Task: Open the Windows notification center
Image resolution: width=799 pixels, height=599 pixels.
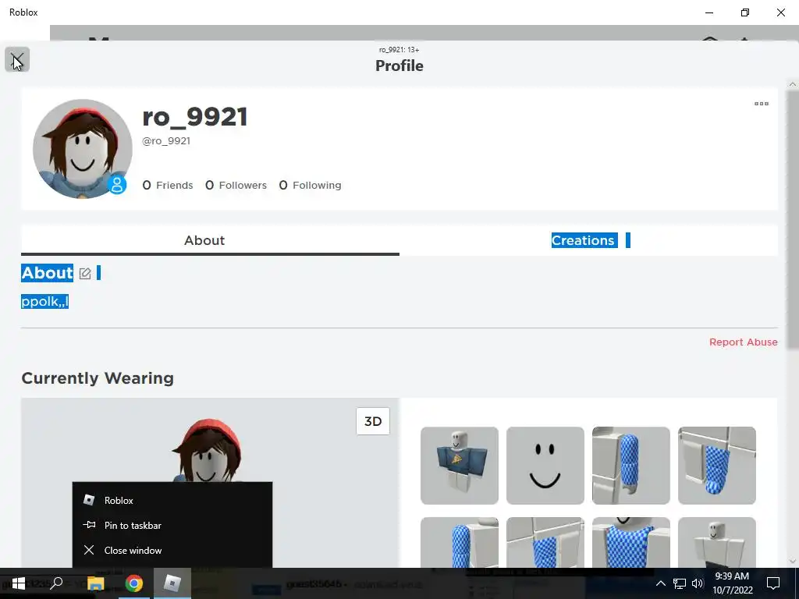Action: click(x=773, y=583)
